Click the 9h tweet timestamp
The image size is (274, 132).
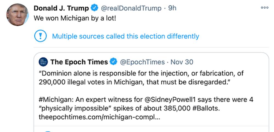click(x=172, y=8)
